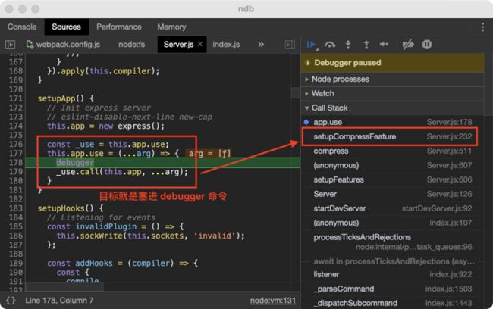The image size is (493, 309).
Task: Click 'invalid' string on line 186
Action: (215, 236)
